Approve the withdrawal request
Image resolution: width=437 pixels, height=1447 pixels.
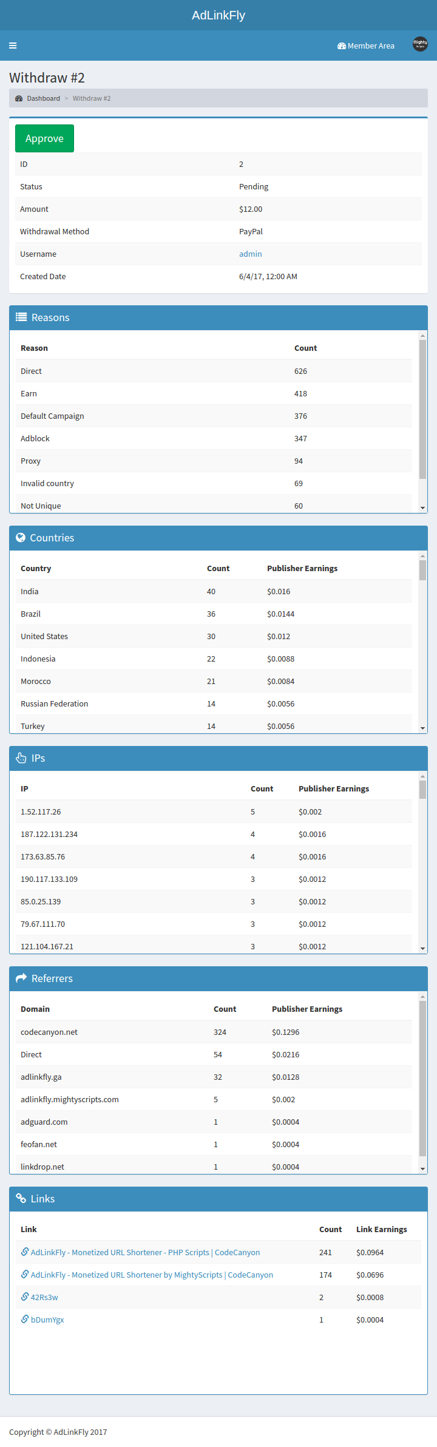(x=44, y=138)
